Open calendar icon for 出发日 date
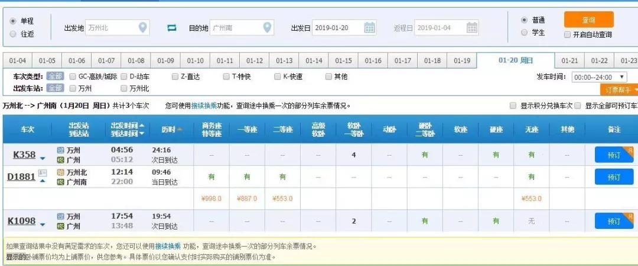 click(370, 28)
